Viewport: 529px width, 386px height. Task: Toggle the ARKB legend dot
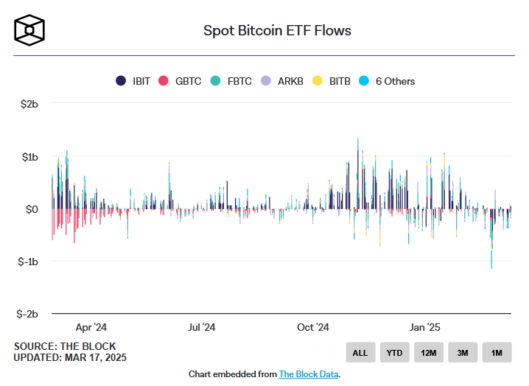(266, 81)
